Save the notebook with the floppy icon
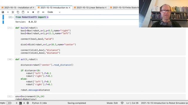The height and width of the screenshot is (105, 188). (x=3, y=12)
